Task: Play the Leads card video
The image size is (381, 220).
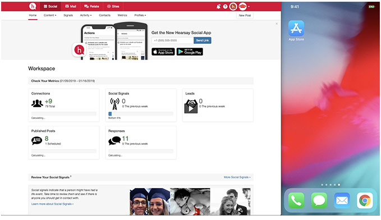Action: tap(191, 108)
